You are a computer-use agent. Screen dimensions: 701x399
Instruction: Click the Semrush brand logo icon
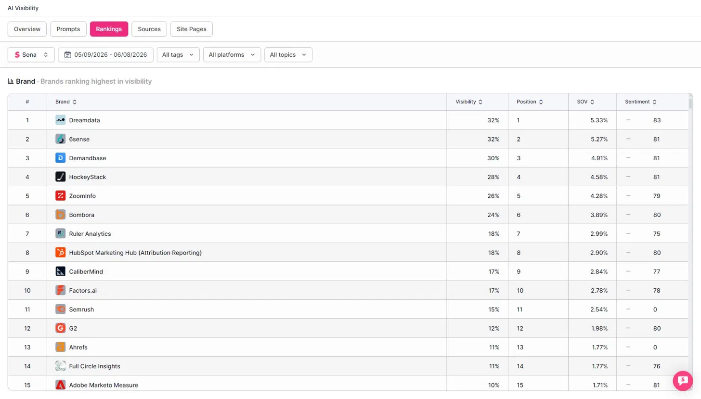(60, 309)
